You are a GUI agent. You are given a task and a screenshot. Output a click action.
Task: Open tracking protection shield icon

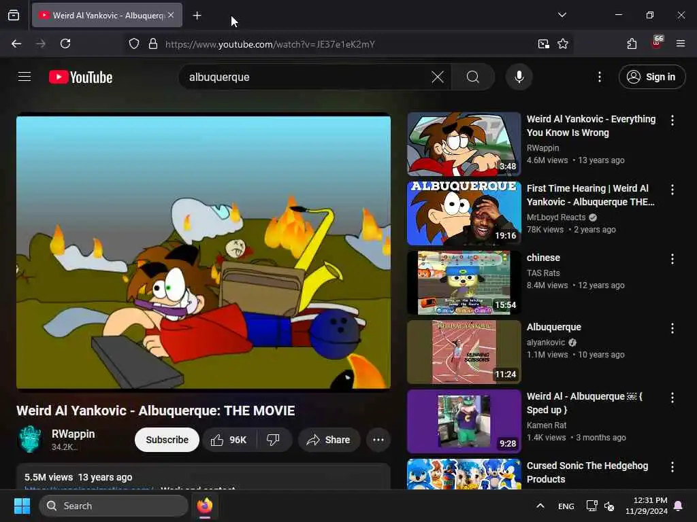pyautogui.click(x=134, y=43)
